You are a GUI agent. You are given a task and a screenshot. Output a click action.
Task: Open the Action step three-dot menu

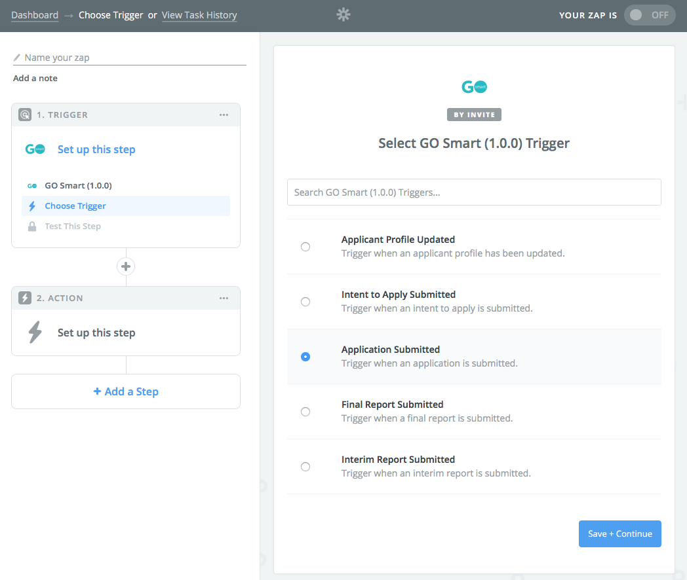[224, 298]
